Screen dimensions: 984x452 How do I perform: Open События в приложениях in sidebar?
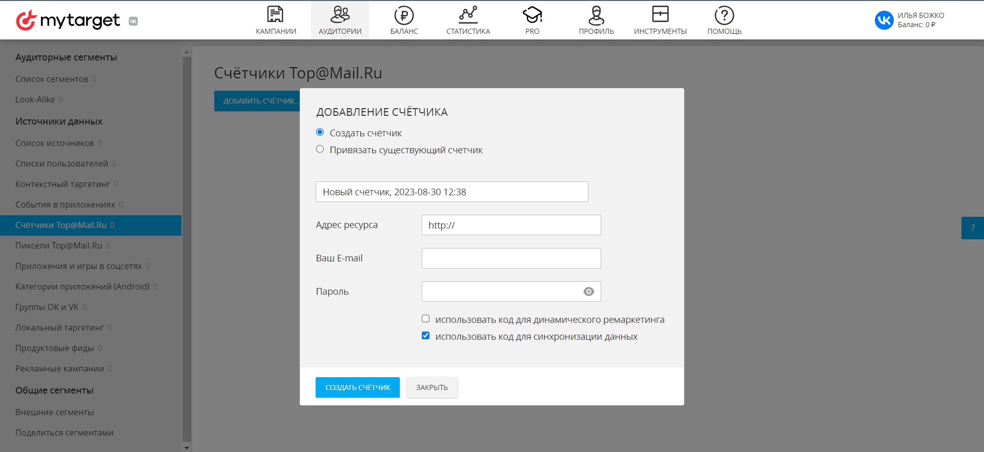point(65,204)
